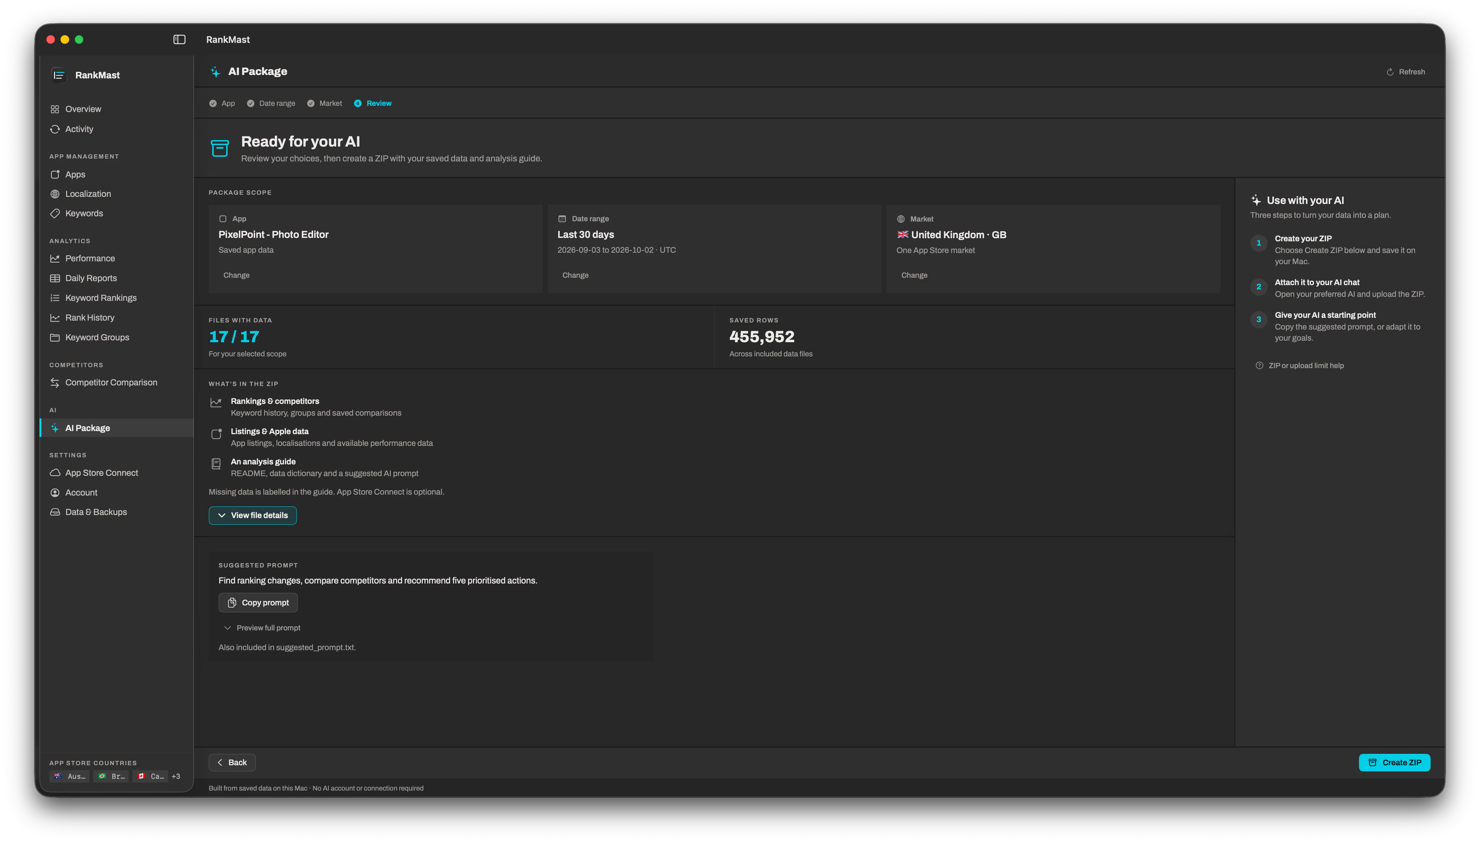Image resolution: width=1480 pixels, height=843 pixels.
Task: Copy the suggested prompt
Action: (x=258, y=603)
